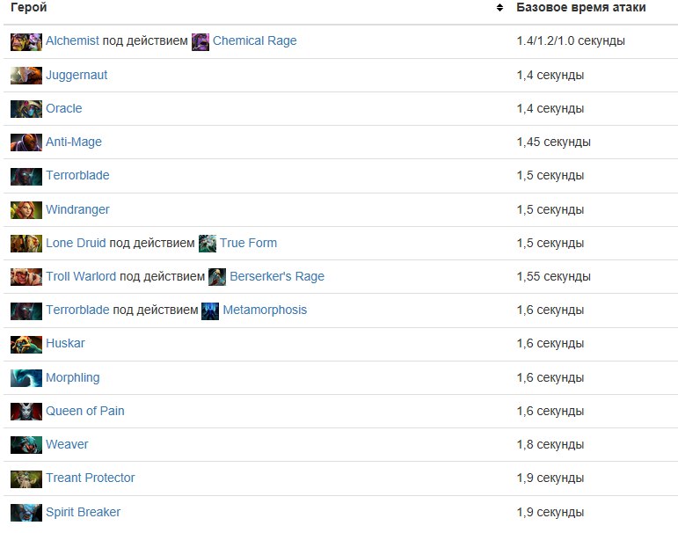Viewport: 678px width, 533px height.
Task: Click the Berserker's Rage ability icon
Action: pyautogui.click(x=217, y=277)
